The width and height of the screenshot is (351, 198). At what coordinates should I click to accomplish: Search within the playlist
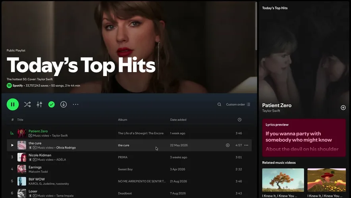pos(219,104)
